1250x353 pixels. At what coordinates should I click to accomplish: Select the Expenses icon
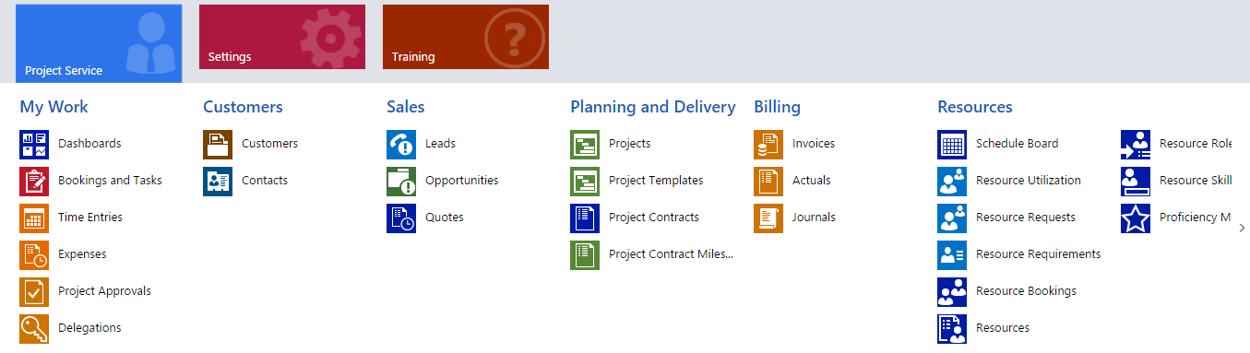pyautogui.click(x=34, y=255)
